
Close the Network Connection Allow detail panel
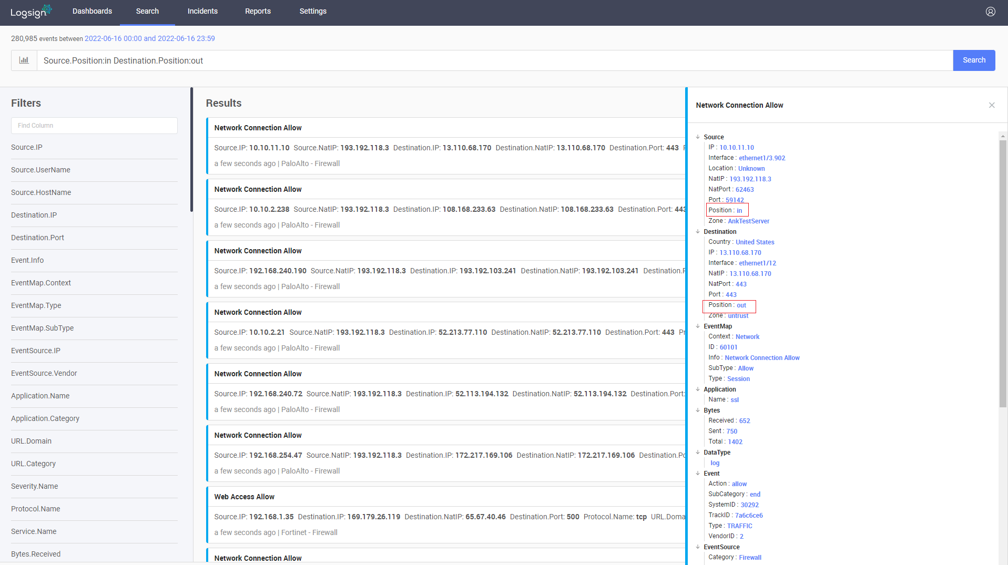pos(992,105)
